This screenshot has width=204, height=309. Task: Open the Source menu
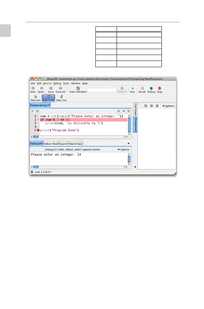47,84
